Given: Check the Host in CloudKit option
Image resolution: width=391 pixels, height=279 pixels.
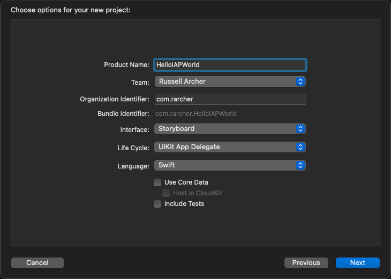Looking at the screenshot, I should (x=166, y=193).
